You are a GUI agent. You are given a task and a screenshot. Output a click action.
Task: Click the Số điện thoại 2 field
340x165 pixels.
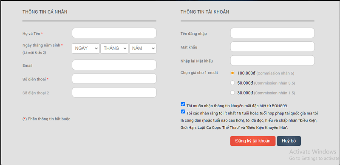point(114,92)
